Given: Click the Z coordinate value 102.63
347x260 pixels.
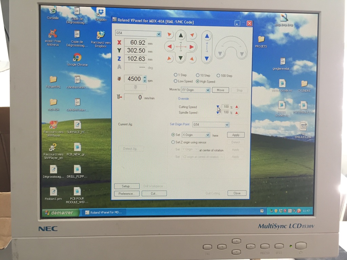Looking at the screenshot, I should 136,59.
